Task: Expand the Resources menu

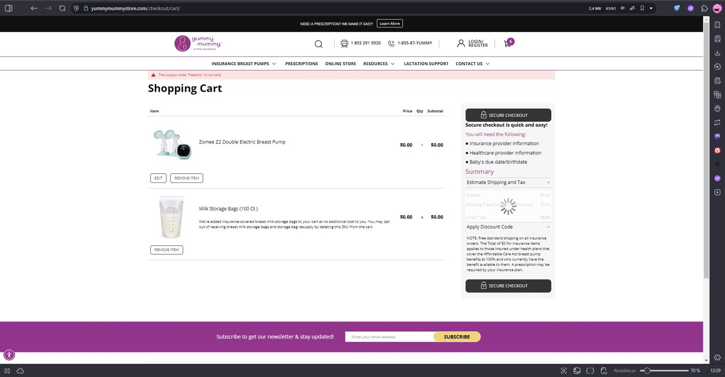Action: tap(379, 64)
